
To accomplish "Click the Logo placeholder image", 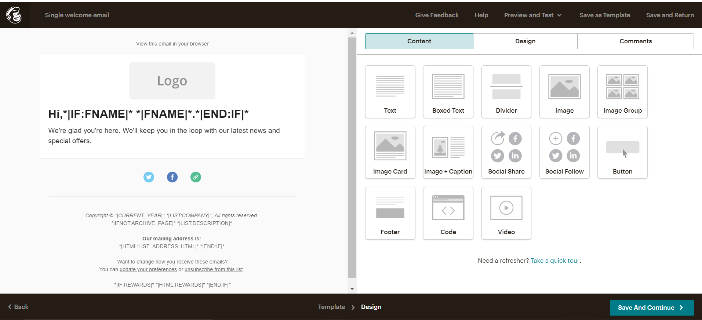I will tap(172, 81).
